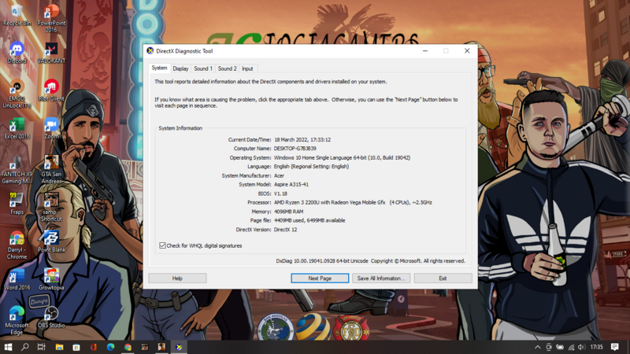630x354 pixels.
Task: Launch Growtopia desktop icon
Action: click(x=51, y=279)
